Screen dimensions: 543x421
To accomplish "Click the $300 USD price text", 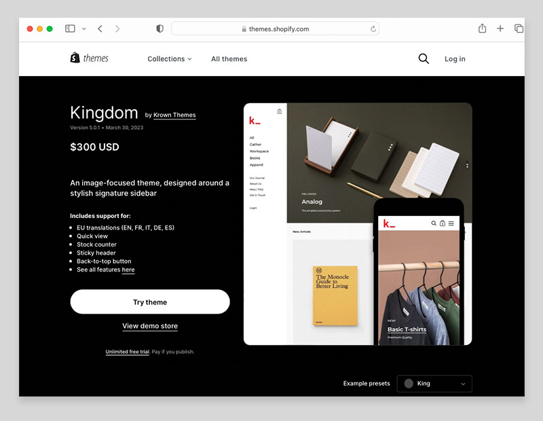I will pos(94,147).
